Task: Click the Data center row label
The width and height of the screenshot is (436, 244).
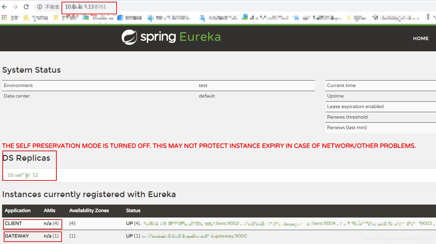Action: pos(17,96)
